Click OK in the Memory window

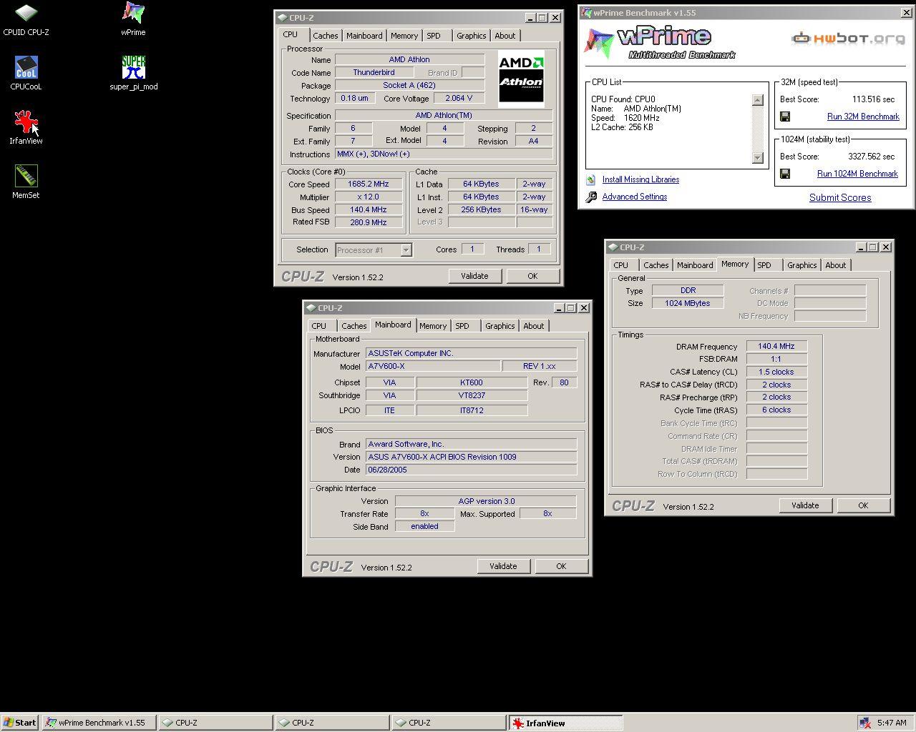coord(863,505)
